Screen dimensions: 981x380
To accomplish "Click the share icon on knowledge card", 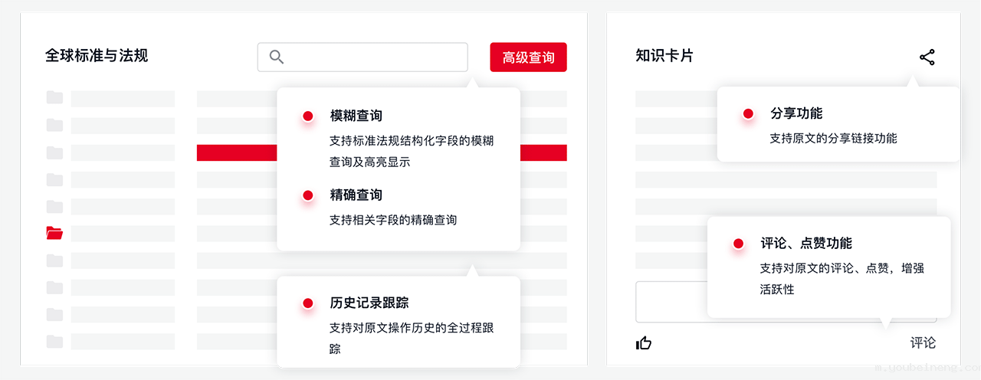I will [x=927, y=57].
